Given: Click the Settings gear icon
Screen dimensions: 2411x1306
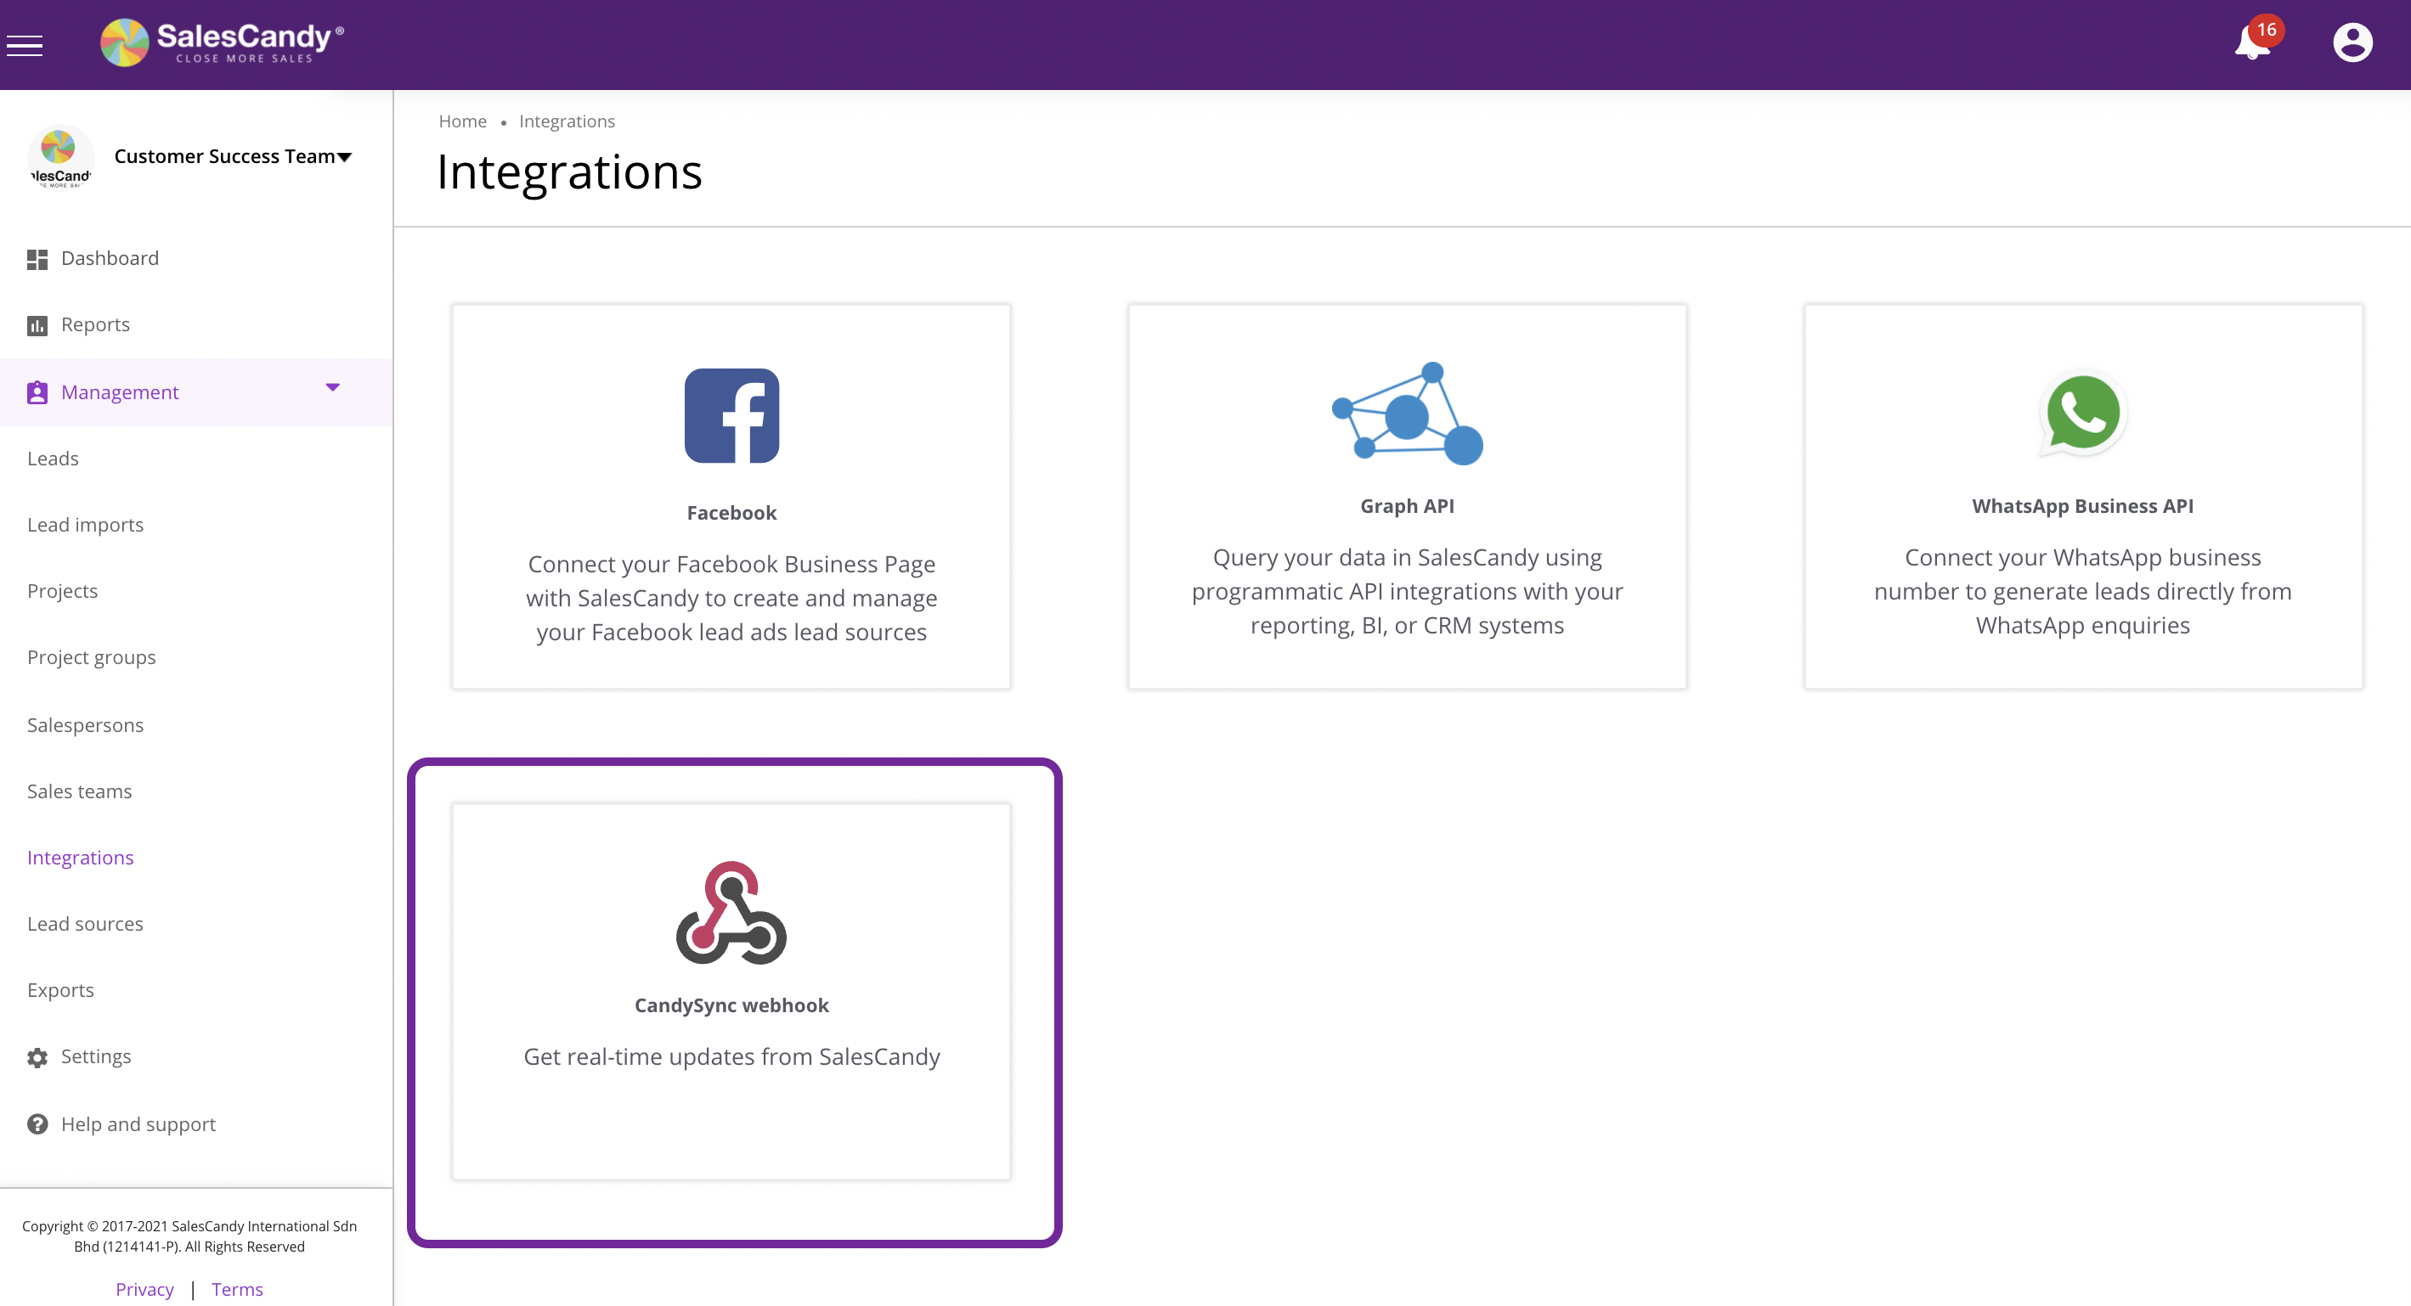Looking at the screenshot, I should (x=37, y=1057).
